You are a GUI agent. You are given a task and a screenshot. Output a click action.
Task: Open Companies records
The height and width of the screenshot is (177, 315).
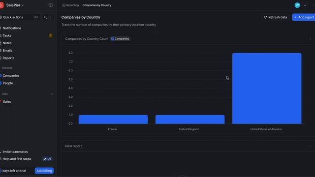pyautogui.click(x=11, y=76)
